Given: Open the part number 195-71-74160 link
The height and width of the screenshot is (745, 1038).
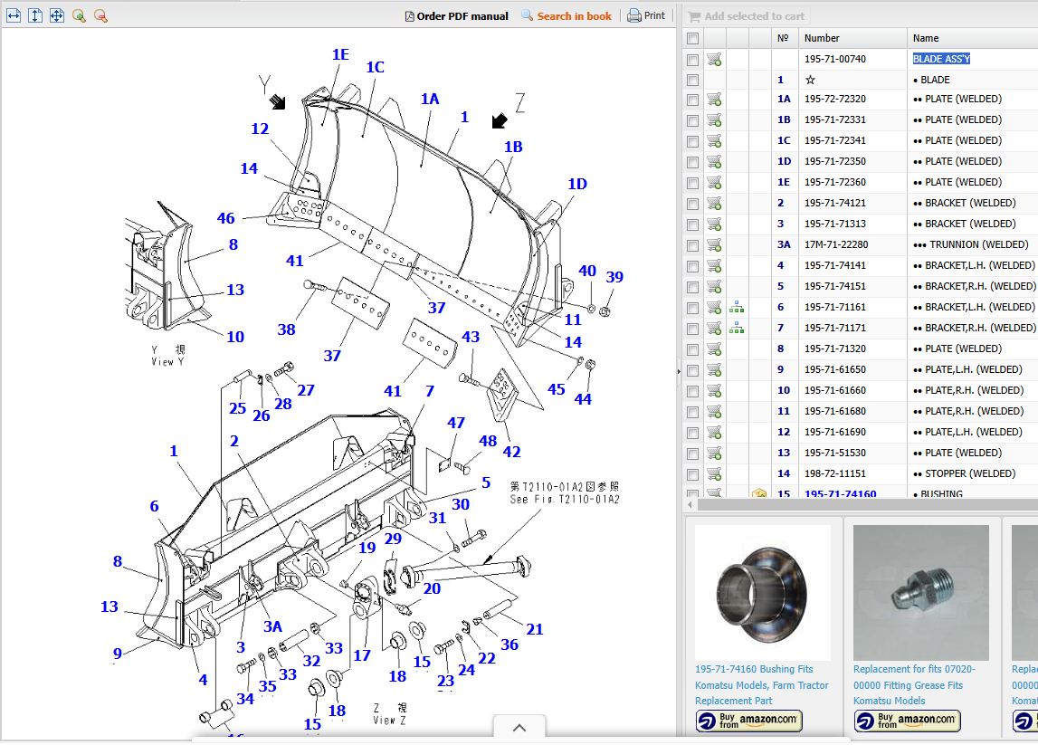Looking at the screenshot, I should click(840, 494).
